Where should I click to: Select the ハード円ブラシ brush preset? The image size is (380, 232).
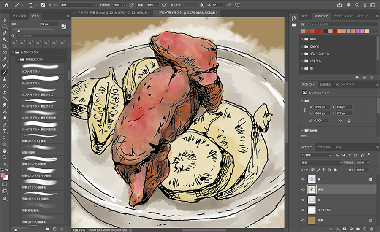point(31,83)
